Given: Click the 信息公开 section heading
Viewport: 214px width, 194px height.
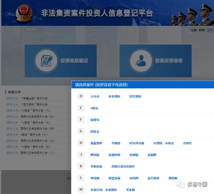Looking at the screenshot, I should pos(14,92).
